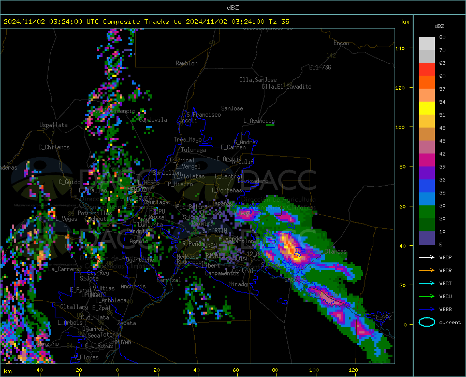Click the Mirador place label
Screen dimensions: 466x377
coord(239,284)
